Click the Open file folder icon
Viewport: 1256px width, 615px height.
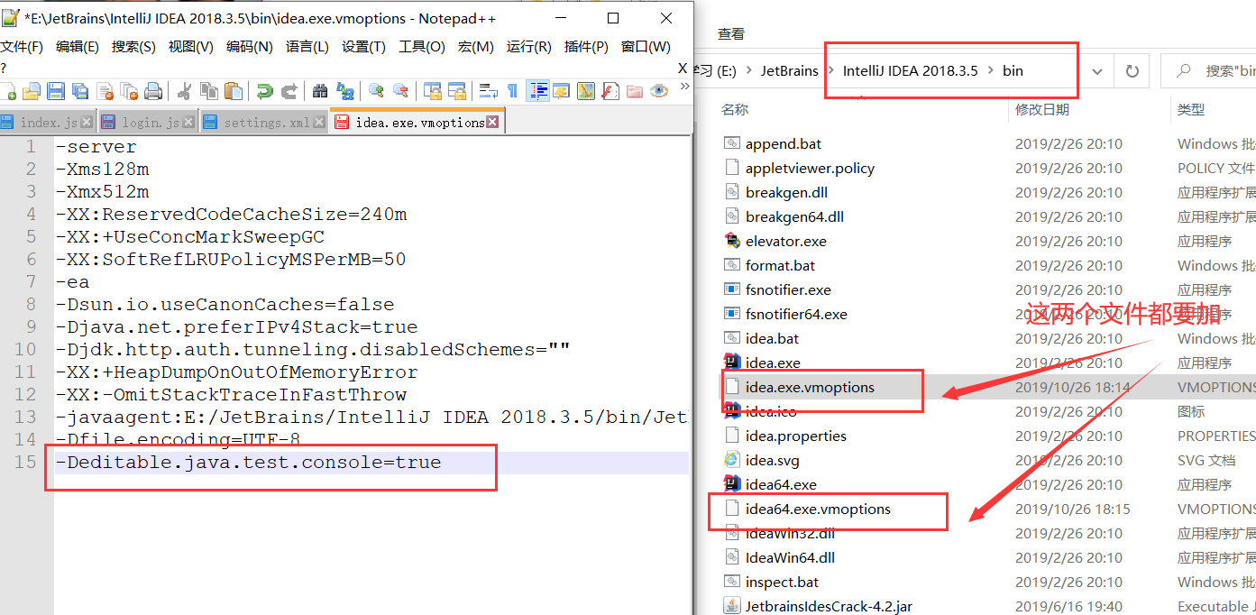[32, 91]
